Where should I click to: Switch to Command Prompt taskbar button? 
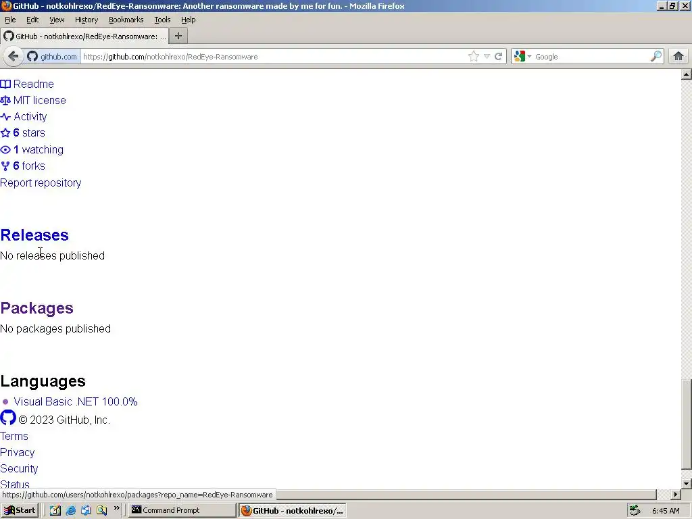(x=182, y=510)
